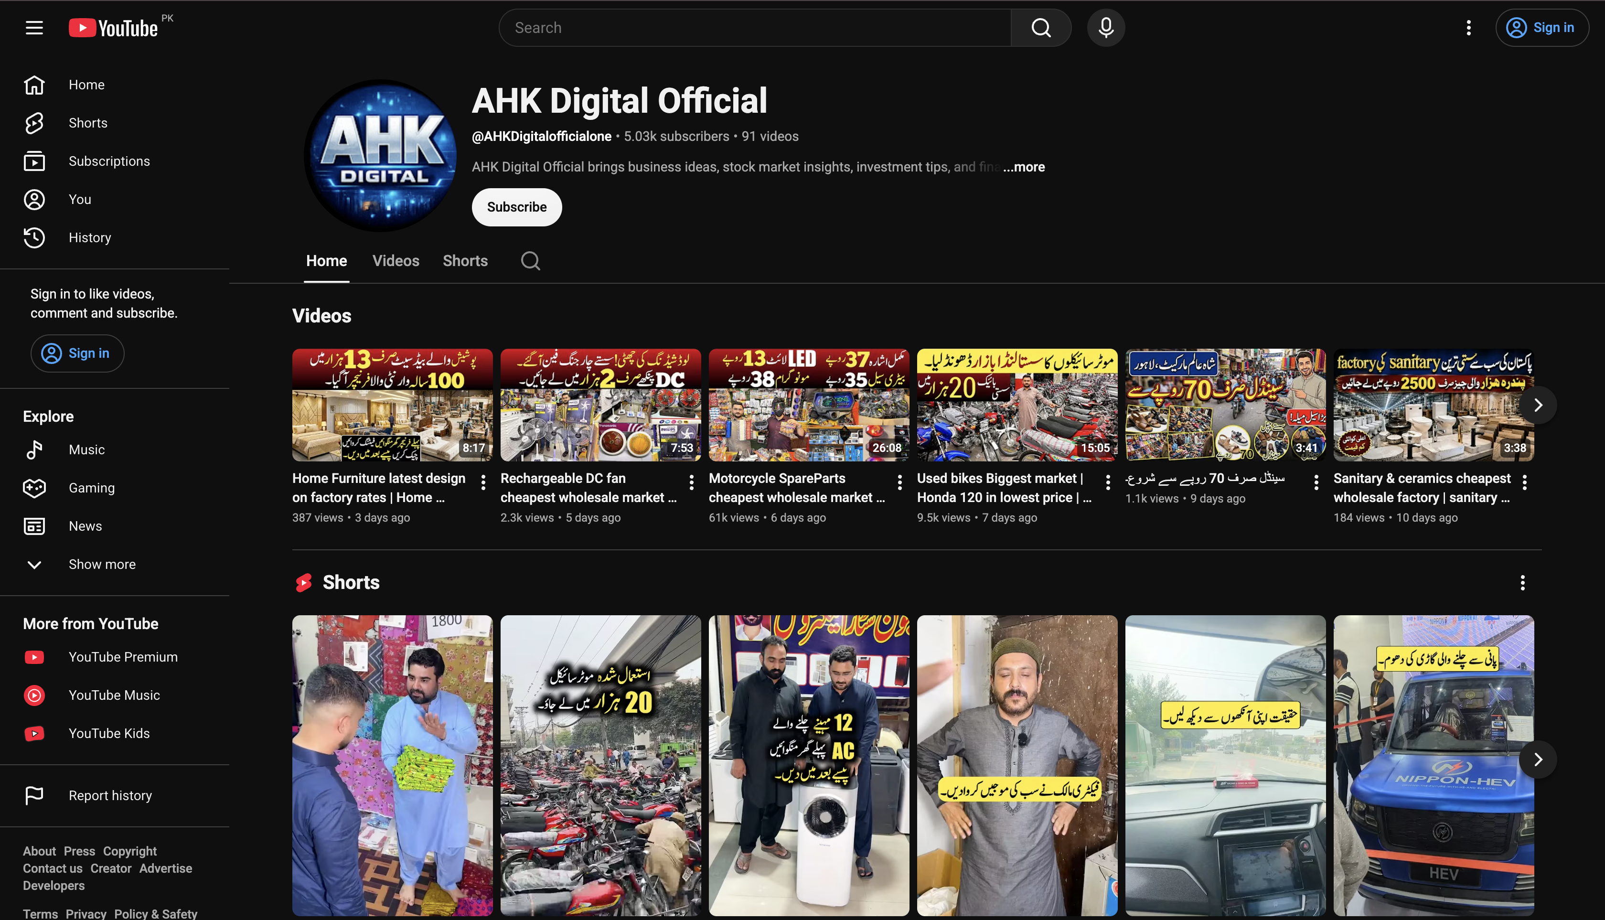Screen dimensions: 1605x920
Task: Click the Home sidebar icon
Action: click(x=34, y=85)
